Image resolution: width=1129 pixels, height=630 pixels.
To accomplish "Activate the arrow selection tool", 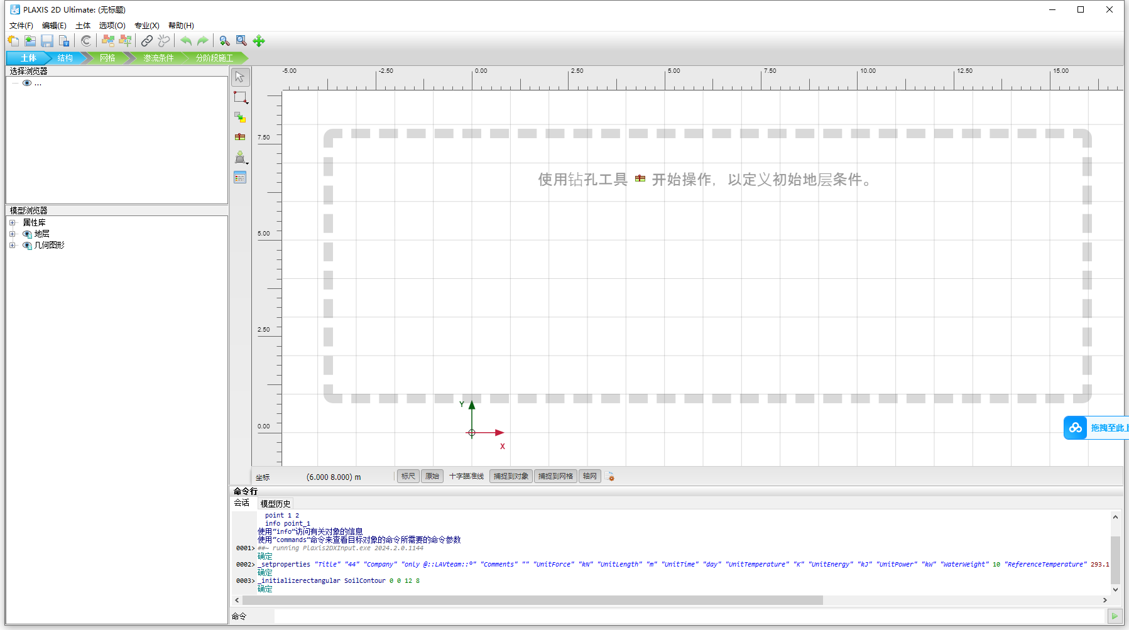I will click(240, 77).
